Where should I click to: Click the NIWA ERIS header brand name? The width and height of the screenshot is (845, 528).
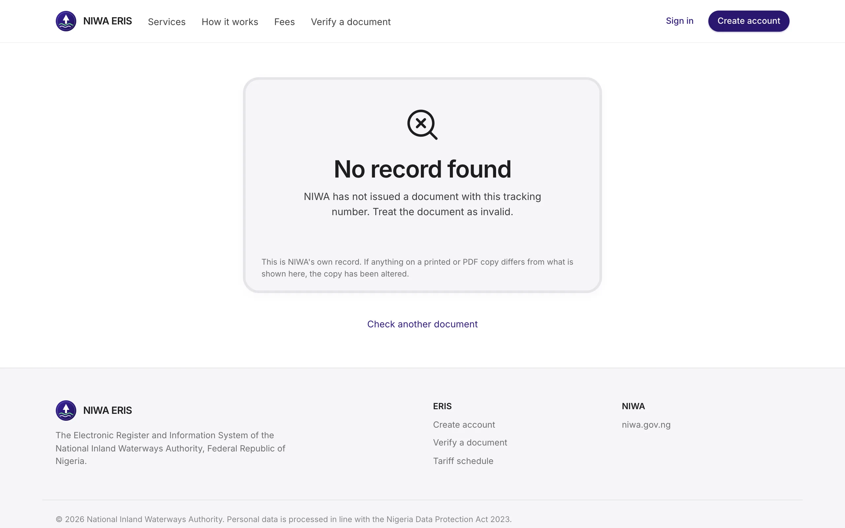click(x=108, y=21)
